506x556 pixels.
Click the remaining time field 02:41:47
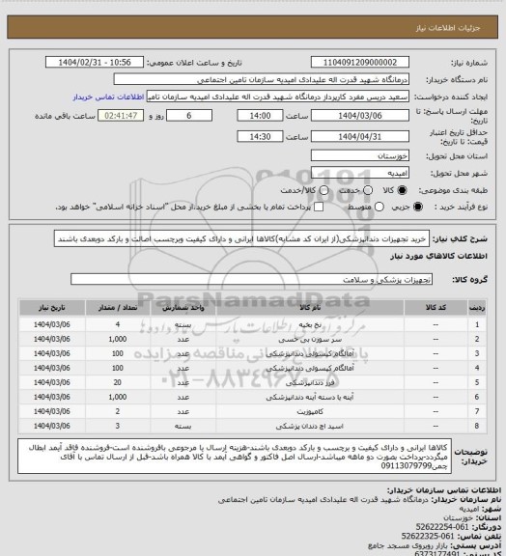coord(121,116)
